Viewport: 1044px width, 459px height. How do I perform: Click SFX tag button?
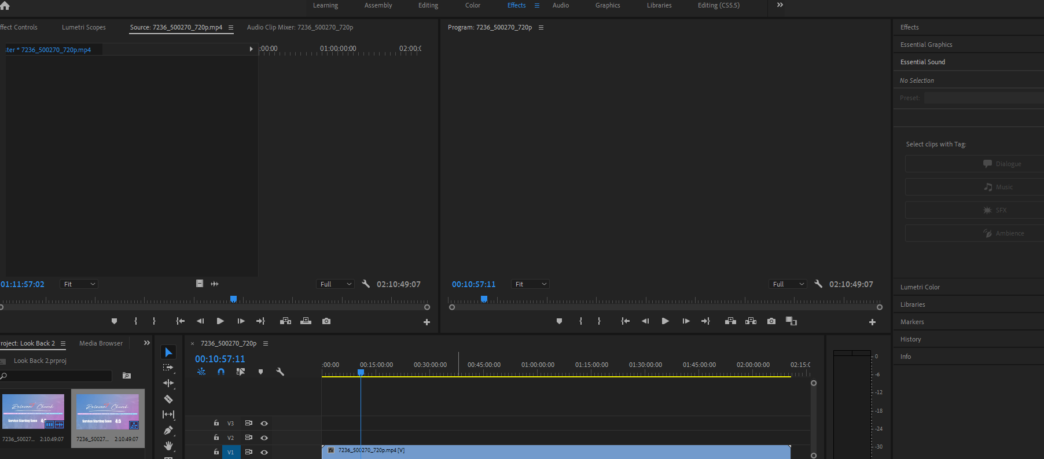pos(975,210)
